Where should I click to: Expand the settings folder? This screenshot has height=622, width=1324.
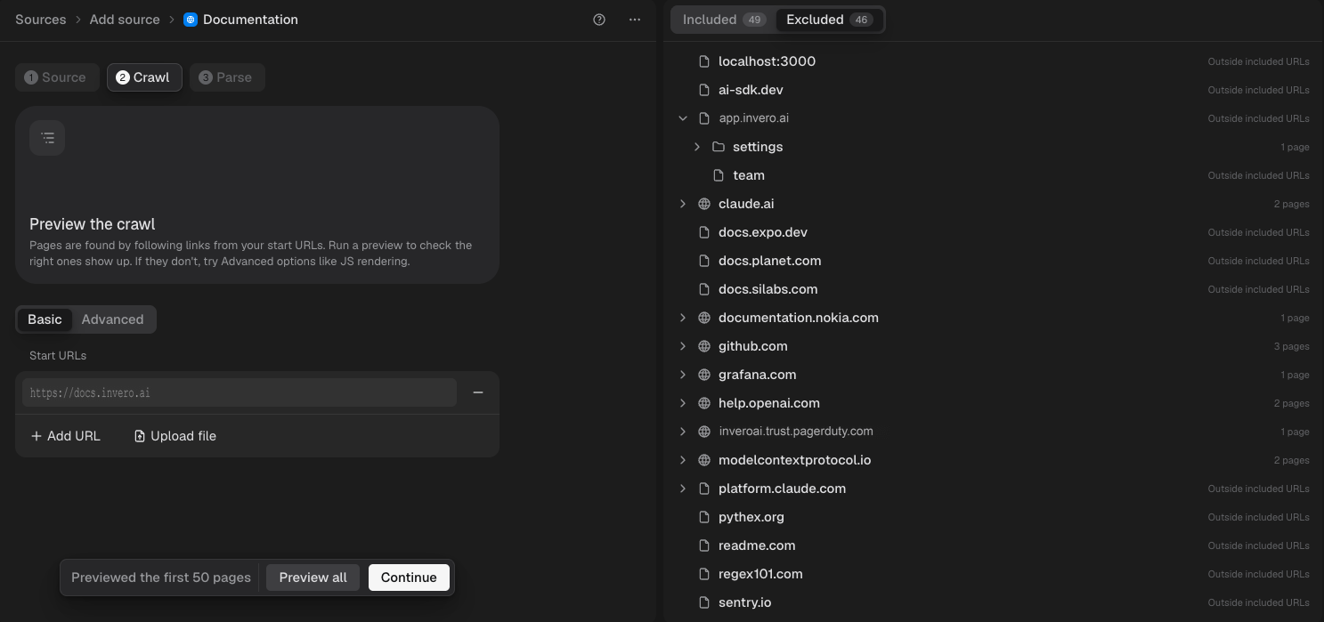pyautogui.click(x=697, y=147)
